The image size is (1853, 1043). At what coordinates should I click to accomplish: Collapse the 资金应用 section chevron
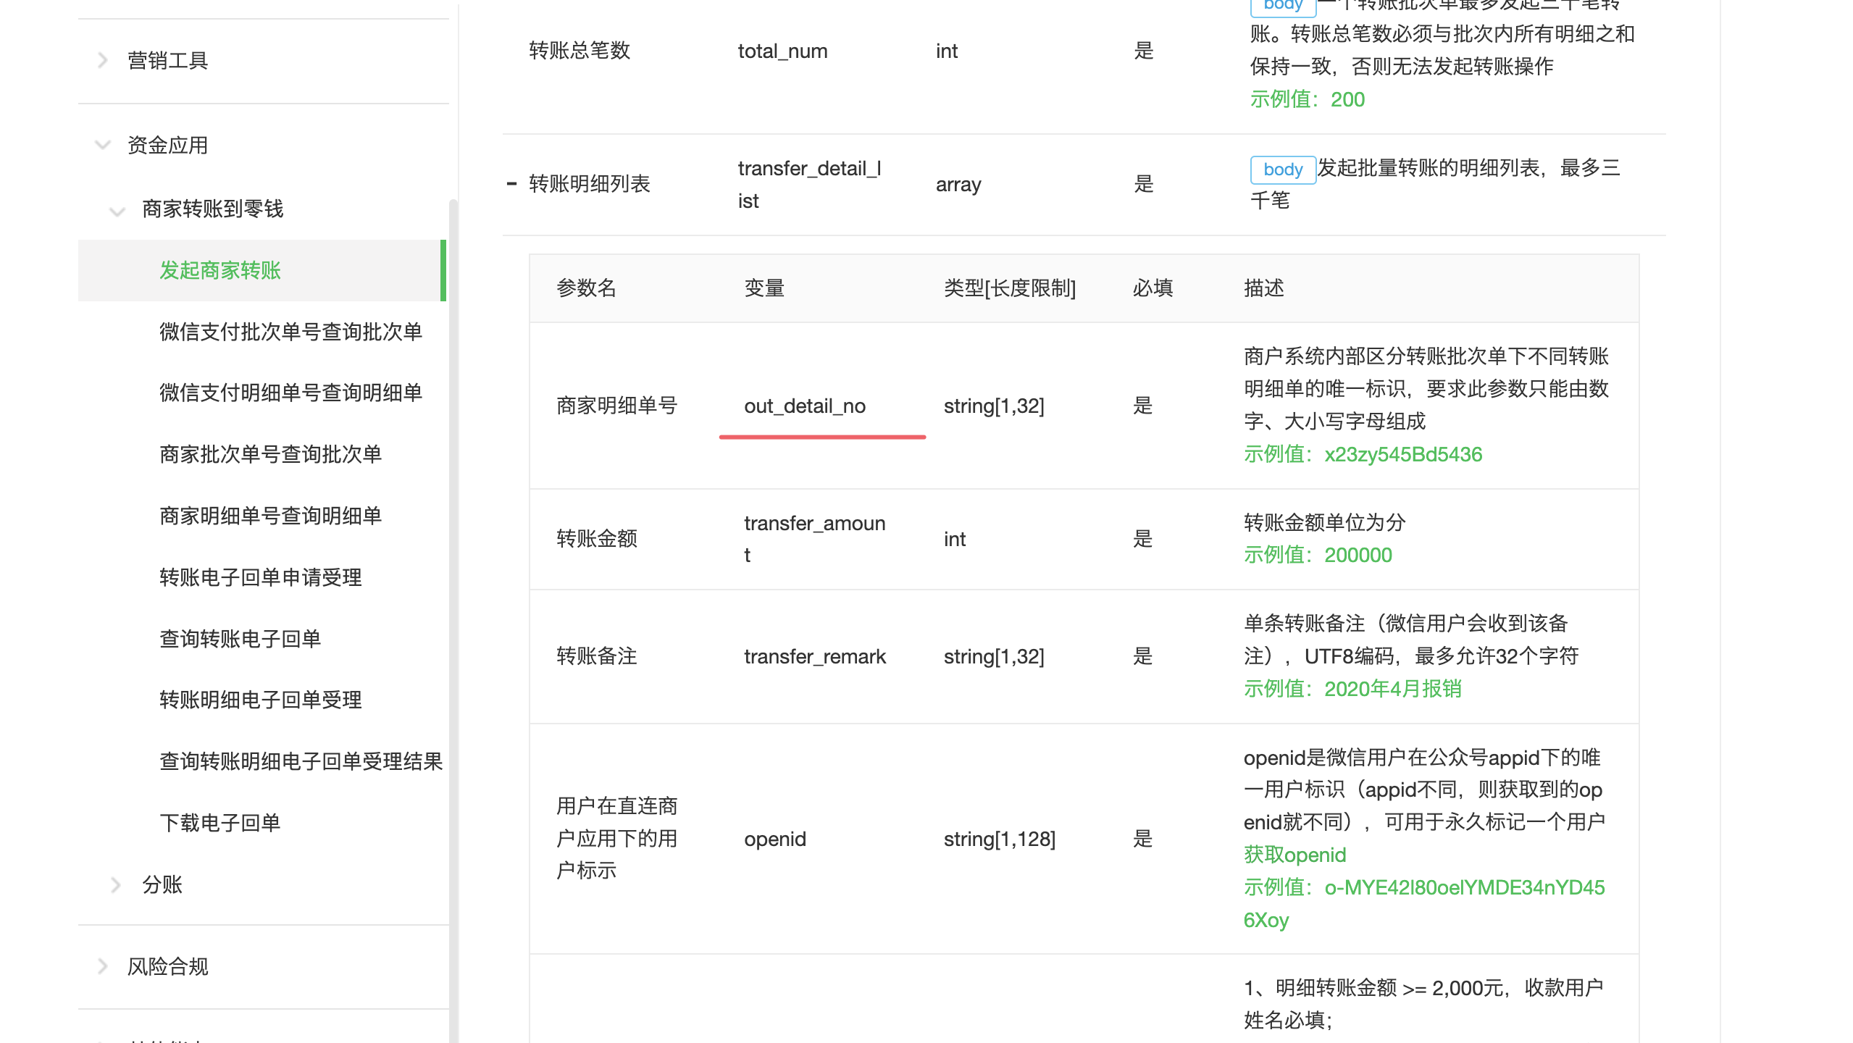pyautogui.click(x=103, y=145)
